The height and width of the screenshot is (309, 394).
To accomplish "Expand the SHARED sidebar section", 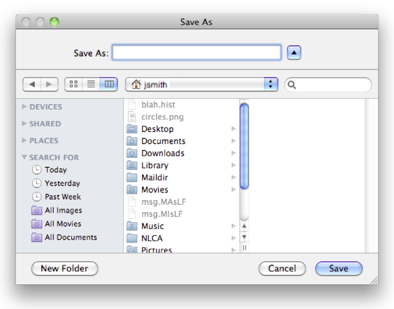I will click(25, 123).
